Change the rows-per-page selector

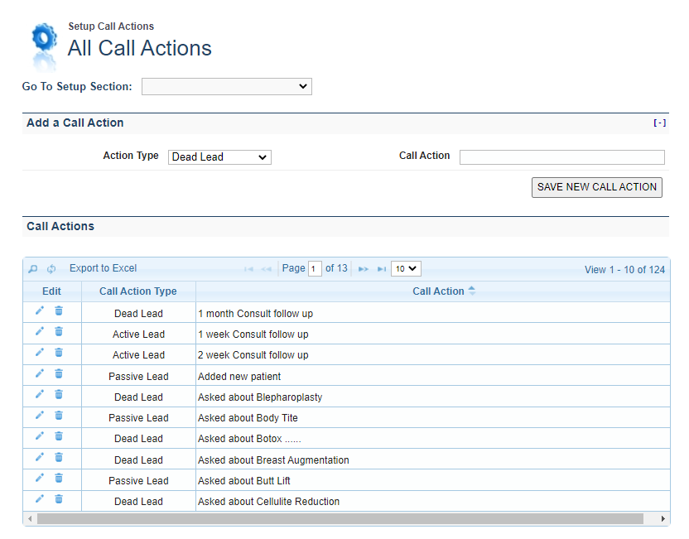406,268
